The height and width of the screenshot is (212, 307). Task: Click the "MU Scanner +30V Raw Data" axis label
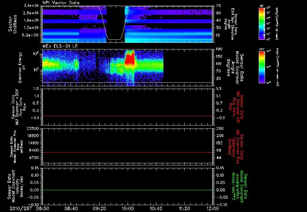(x=19, y=107)
